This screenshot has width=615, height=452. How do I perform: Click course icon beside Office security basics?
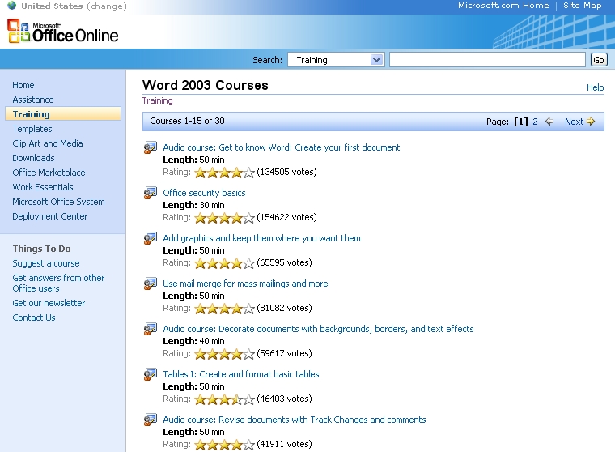[x=151, y=193]
